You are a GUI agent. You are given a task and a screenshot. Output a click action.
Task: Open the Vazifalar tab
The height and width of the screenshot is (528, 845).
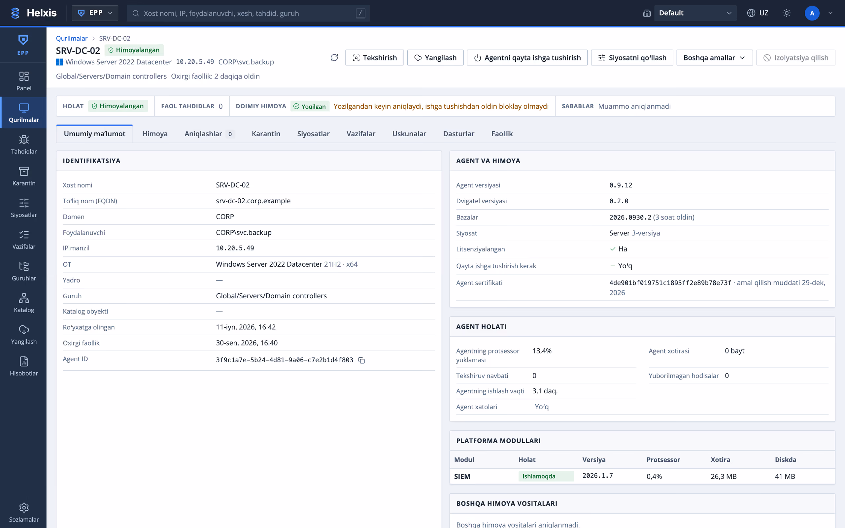pyautogui.click(x=361, y=134)
